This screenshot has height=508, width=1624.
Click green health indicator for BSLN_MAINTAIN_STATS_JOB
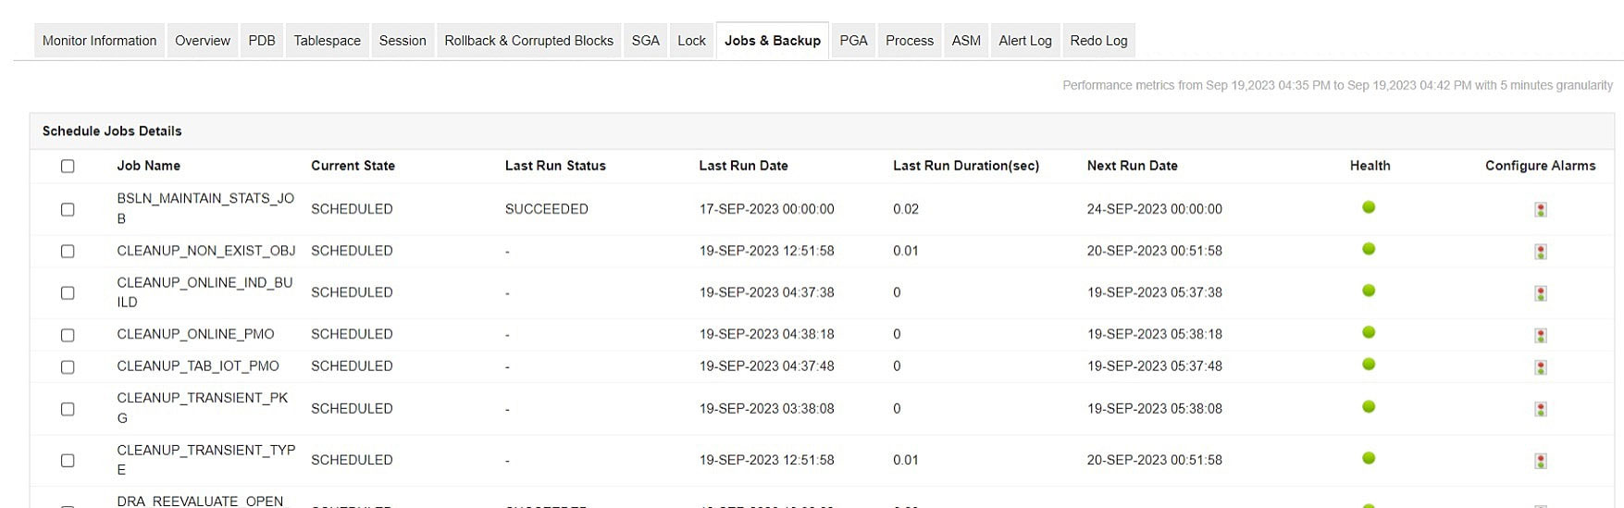(1369, 207)
